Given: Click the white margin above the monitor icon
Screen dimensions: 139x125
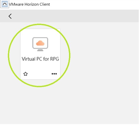Looking at the screenshot, I should click(40, 33).
